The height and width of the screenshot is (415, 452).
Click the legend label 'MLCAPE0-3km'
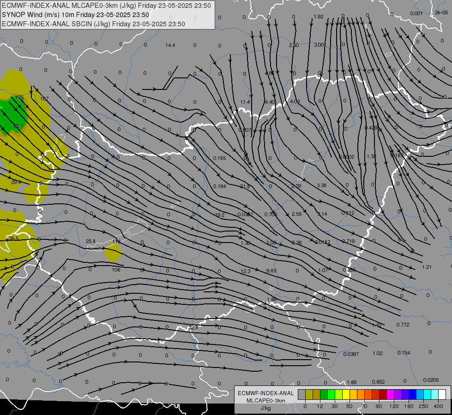[266, 401]
